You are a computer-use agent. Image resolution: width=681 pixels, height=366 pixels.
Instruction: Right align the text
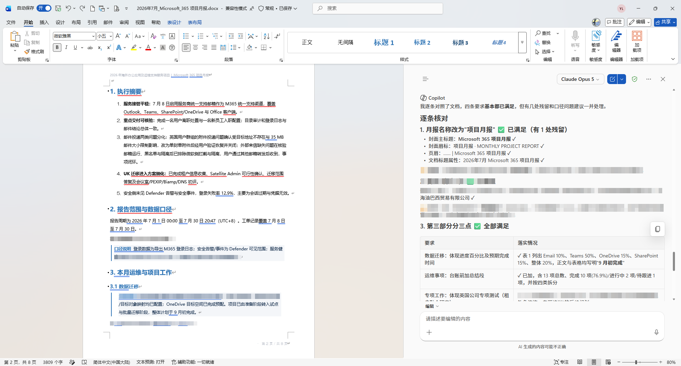click(205, 48)
